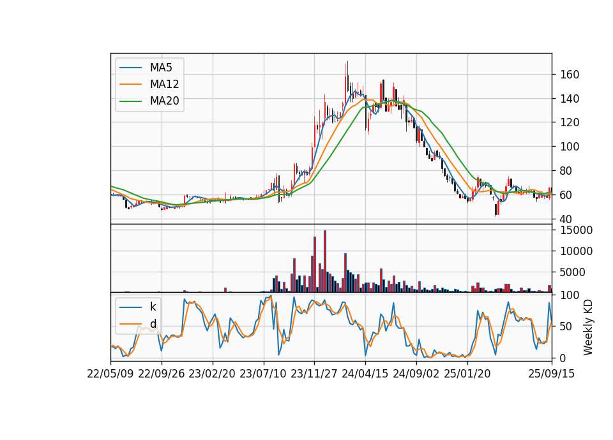This screenshot has height=440, width=613.
Task: Click the orange d legend line sample
Action: click(x=130, y=324)
